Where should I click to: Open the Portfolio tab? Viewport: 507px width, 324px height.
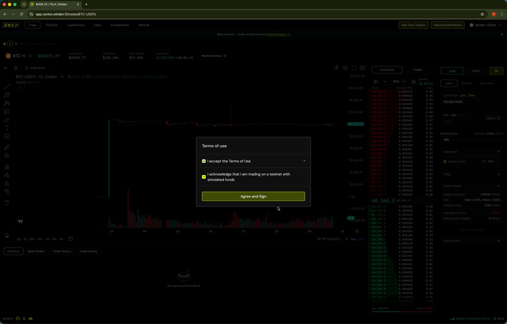[51, 25]
